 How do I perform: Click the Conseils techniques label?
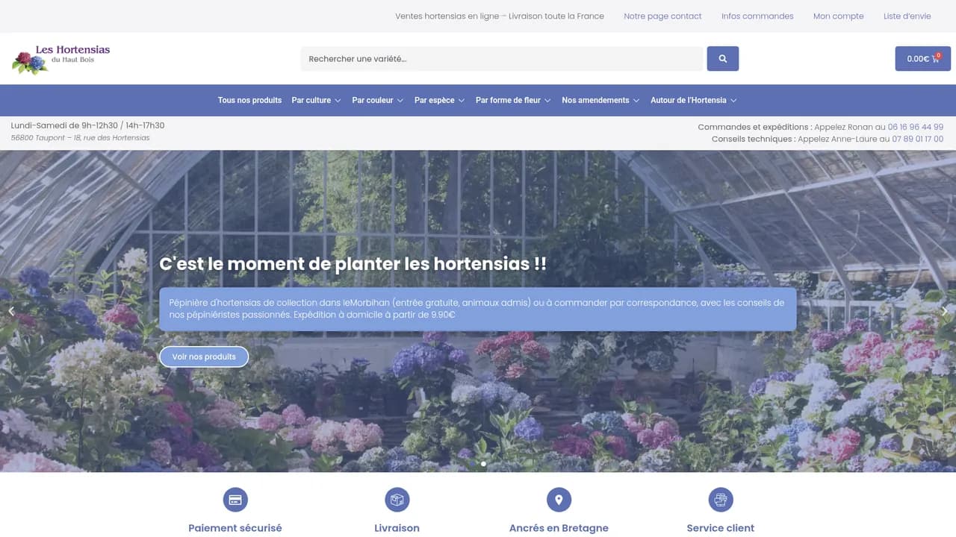[754, 139]
